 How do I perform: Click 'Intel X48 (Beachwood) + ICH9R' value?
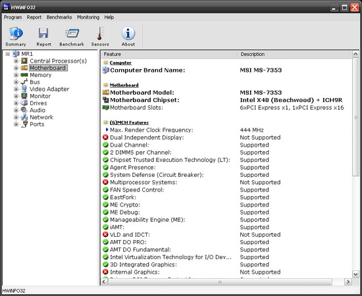[291, 100]
